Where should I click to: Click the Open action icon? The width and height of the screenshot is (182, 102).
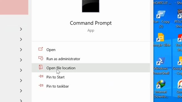click(x=41, y=49)
